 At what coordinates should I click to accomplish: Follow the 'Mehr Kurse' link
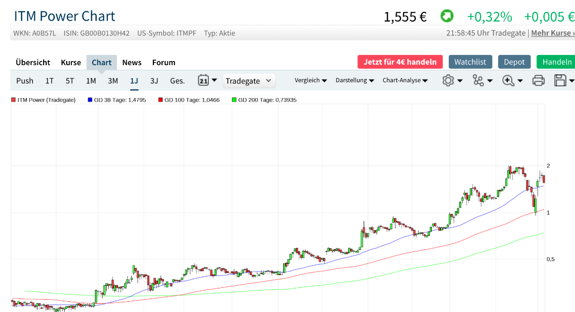pos(552,33)
